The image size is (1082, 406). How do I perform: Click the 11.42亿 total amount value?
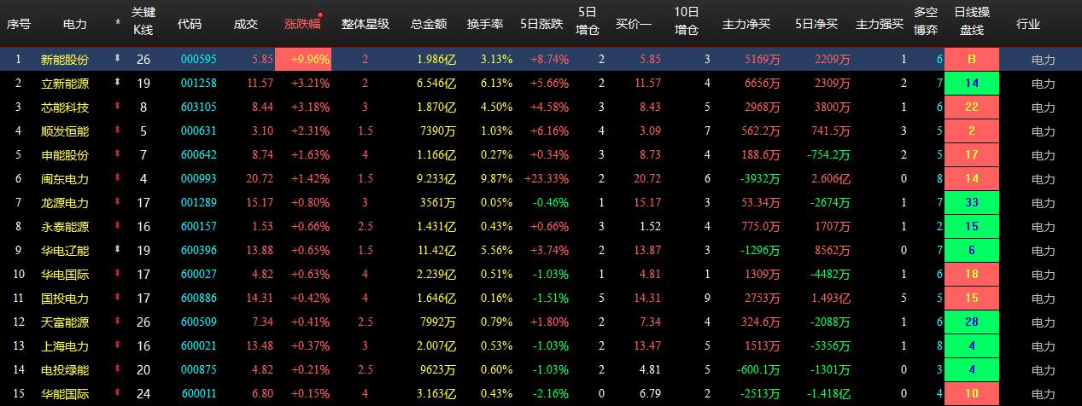coord(436,251)
